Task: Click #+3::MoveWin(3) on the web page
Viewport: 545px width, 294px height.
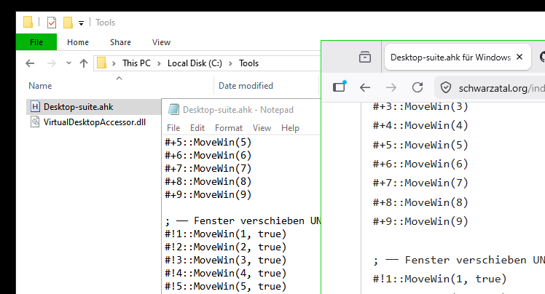Action: point(420,106)
